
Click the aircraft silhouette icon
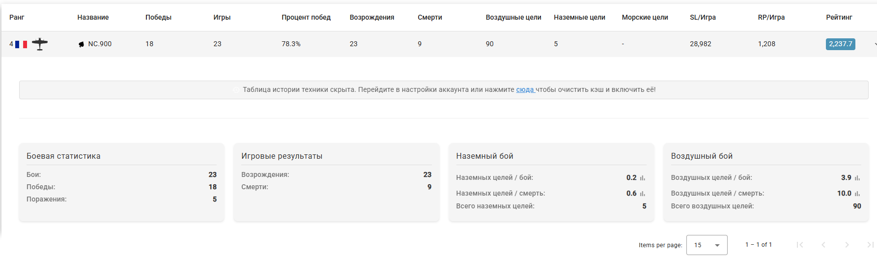point(40,44)
